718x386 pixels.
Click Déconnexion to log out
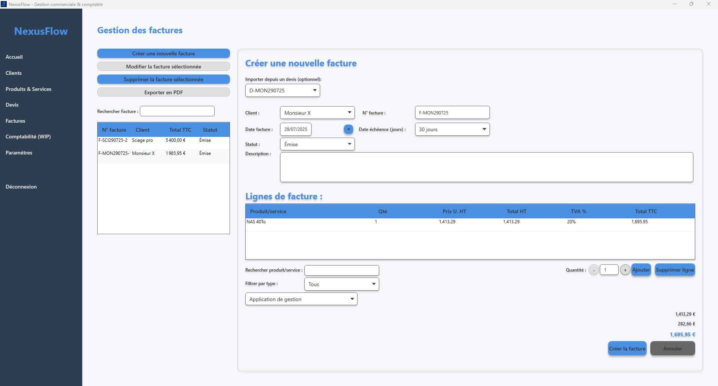pyautogui.click(x=21, y=187)
